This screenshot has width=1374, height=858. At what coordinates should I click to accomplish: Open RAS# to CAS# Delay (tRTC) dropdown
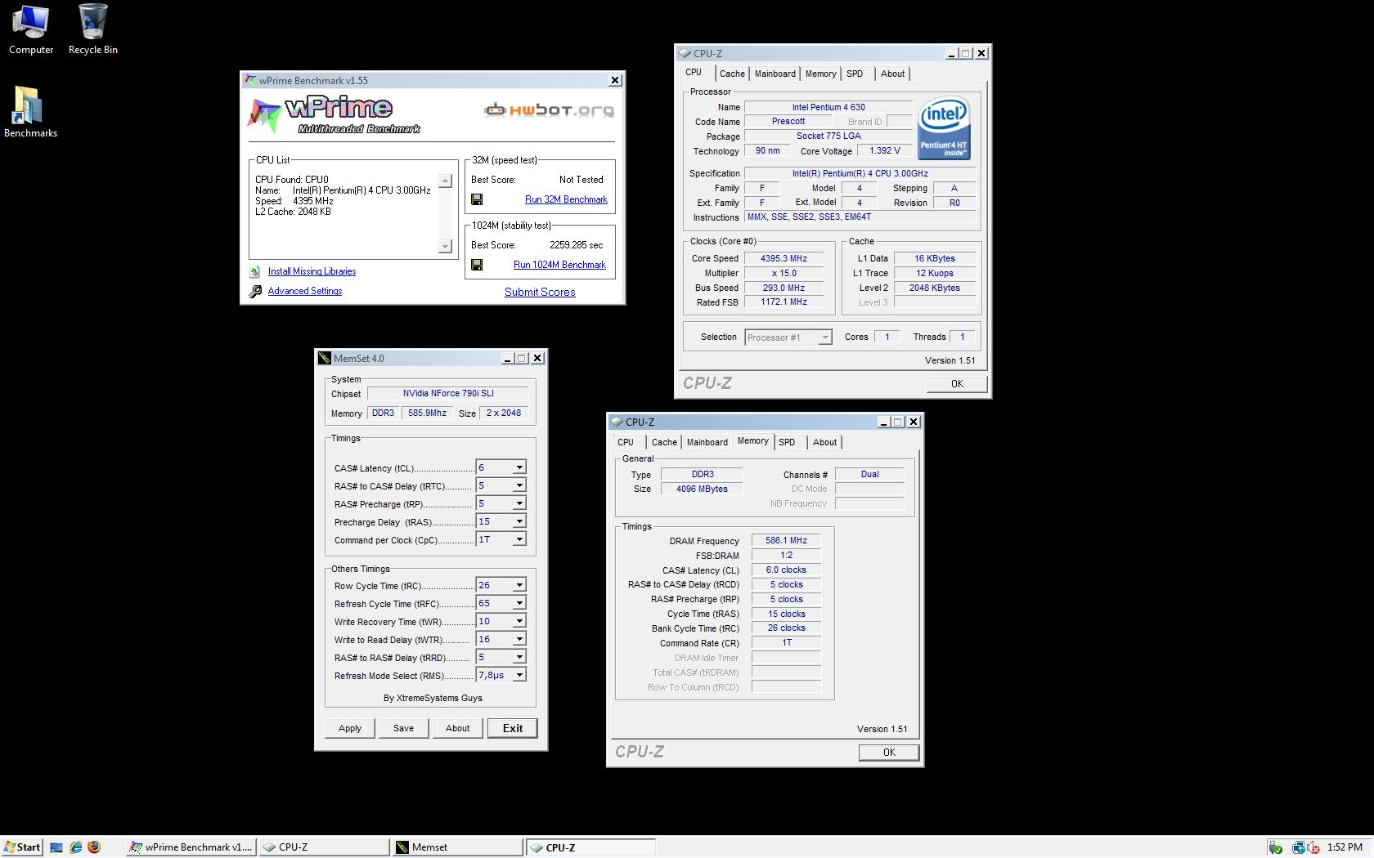pyautogui.click(x=519, y=485)
